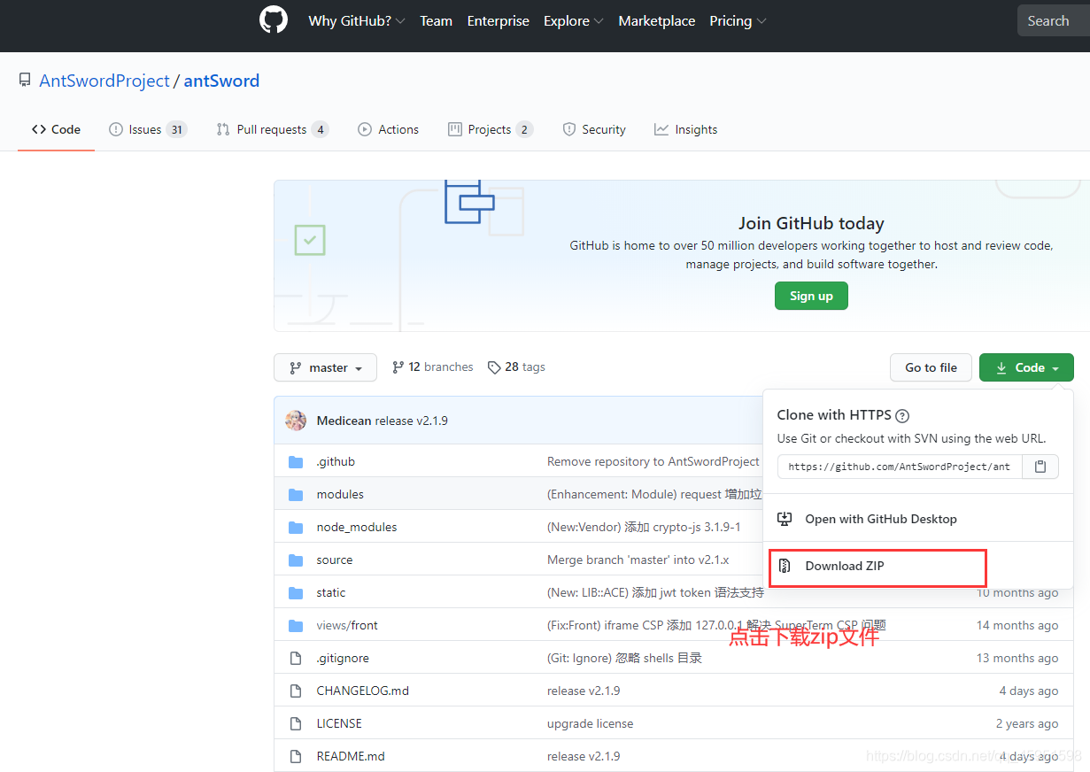Switch to the Issues tab
1090x772 pixels.
148,129
